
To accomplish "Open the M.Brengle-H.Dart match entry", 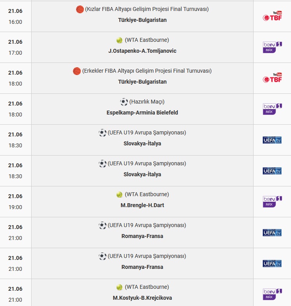I will 142,205.
